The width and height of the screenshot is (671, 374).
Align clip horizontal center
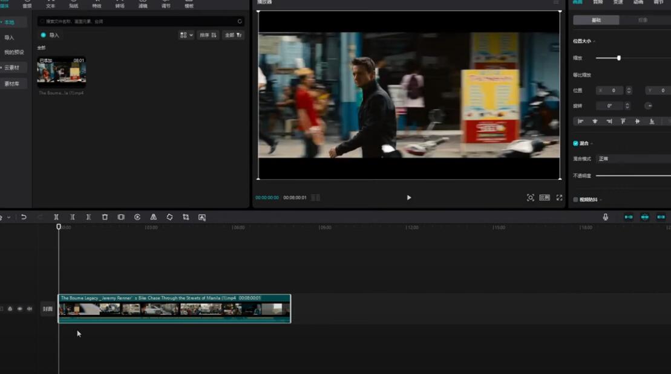click(x=595, y=121)
